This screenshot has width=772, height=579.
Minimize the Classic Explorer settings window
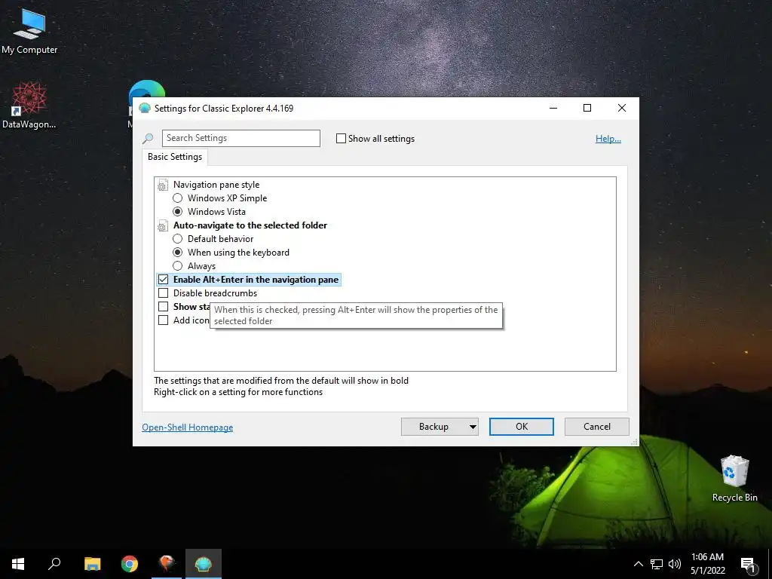pyautogui.click(x=553, y=108)
